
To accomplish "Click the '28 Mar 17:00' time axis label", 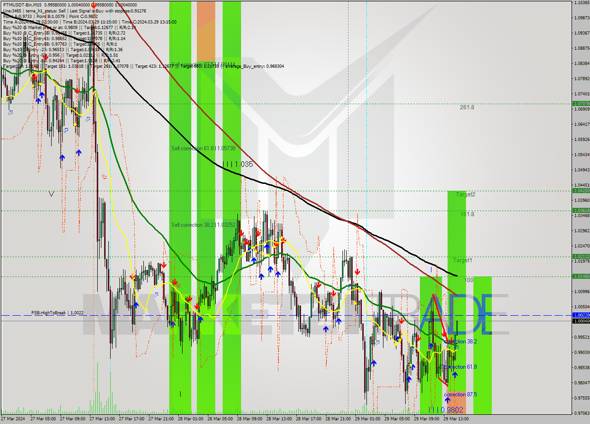I will (309, 419).
